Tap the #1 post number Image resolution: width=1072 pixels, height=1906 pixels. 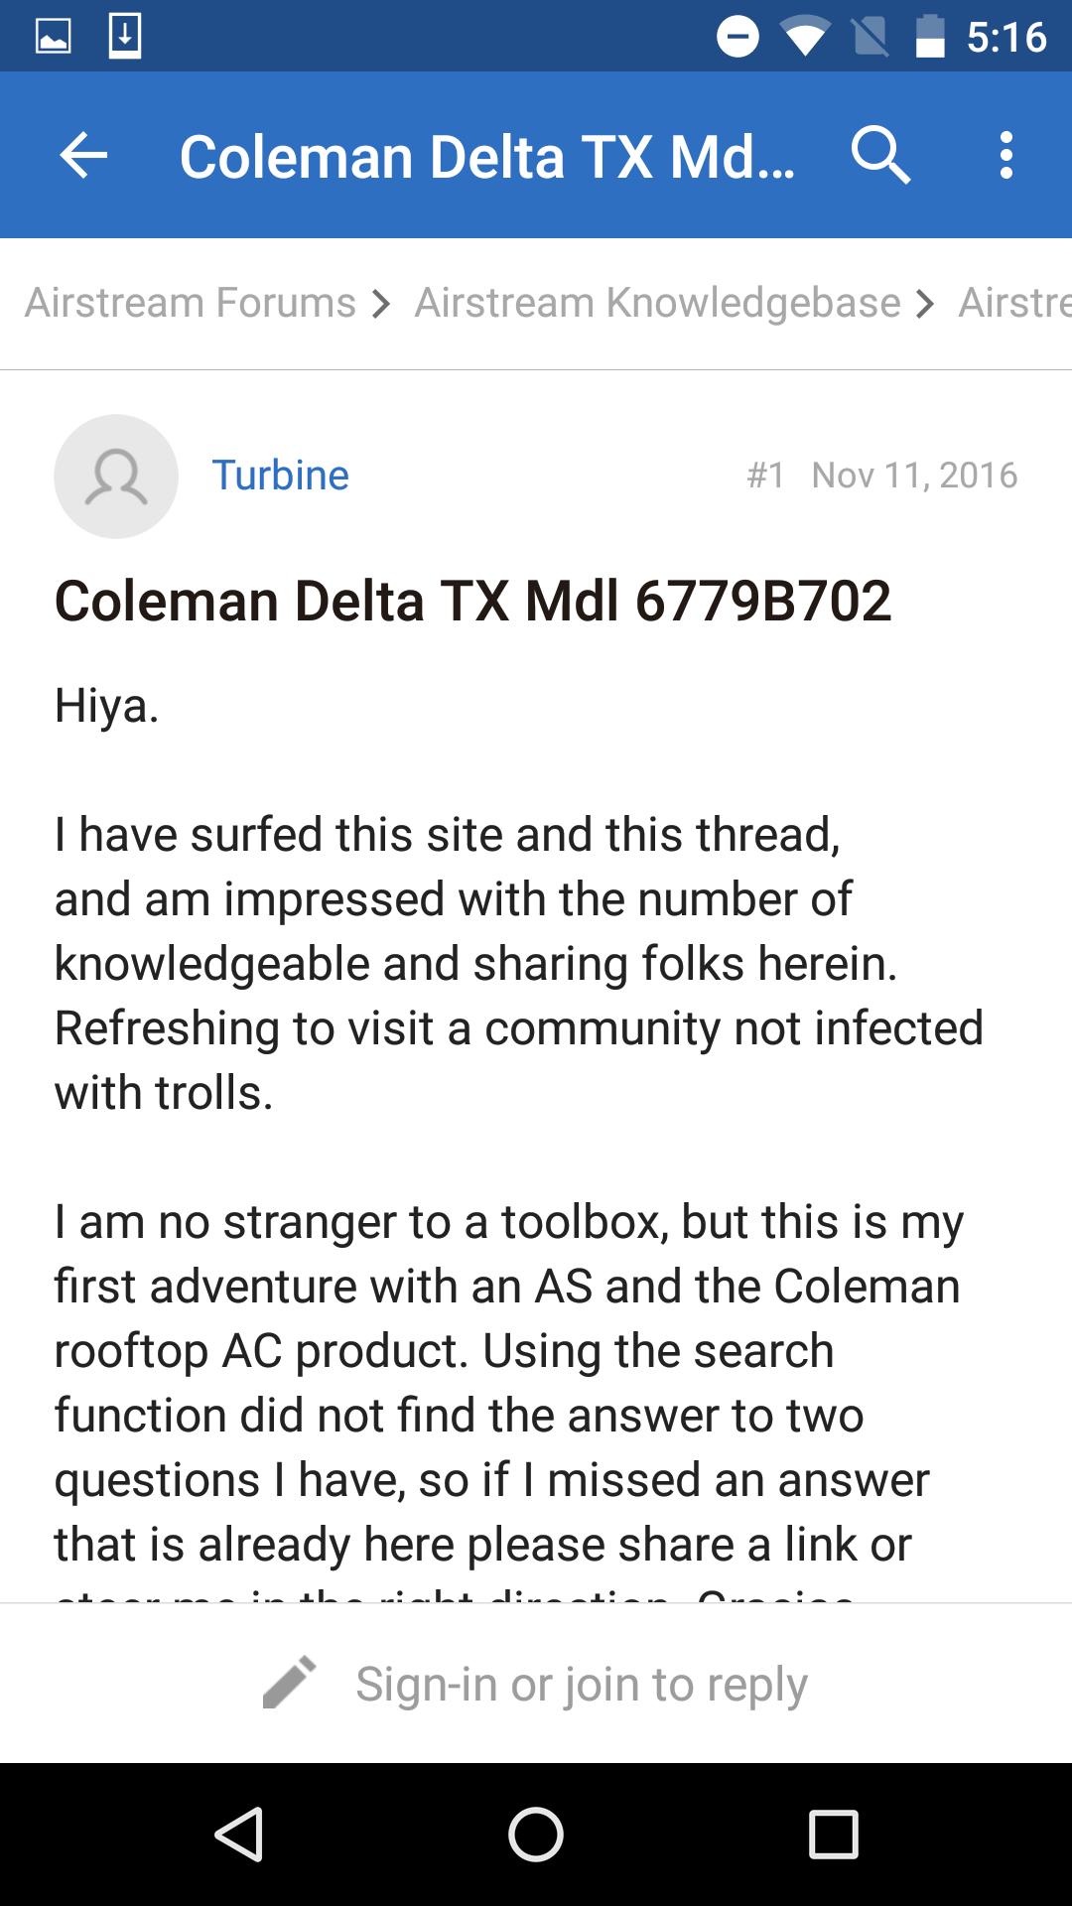point(765,476)
